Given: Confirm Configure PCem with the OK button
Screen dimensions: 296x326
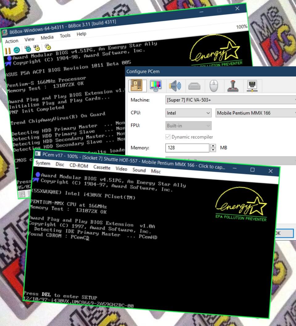Looking at the screenshot, I should 284,233.
